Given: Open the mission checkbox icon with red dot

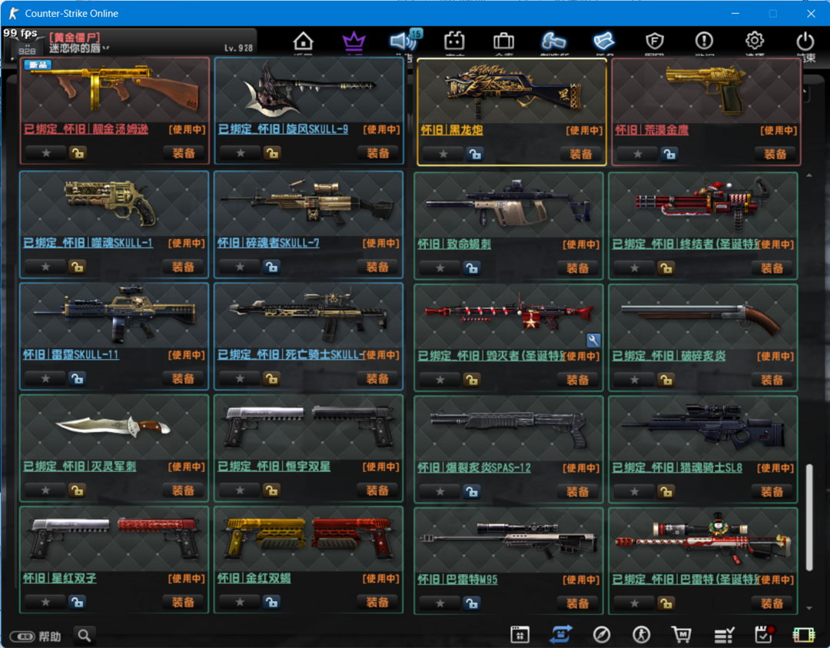Looking at the screenshot, I should click(764, 634).
